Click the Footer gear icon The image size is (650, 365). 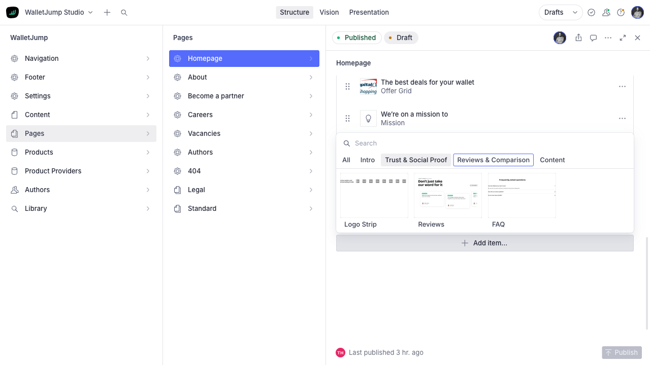[x=15, y=77]
